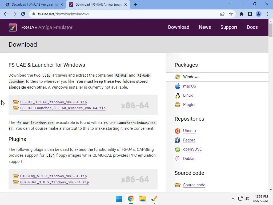Viewport: 273px width, 205px height.
Task: Click the openSUSE logo icon
Action: coord(177,149)
